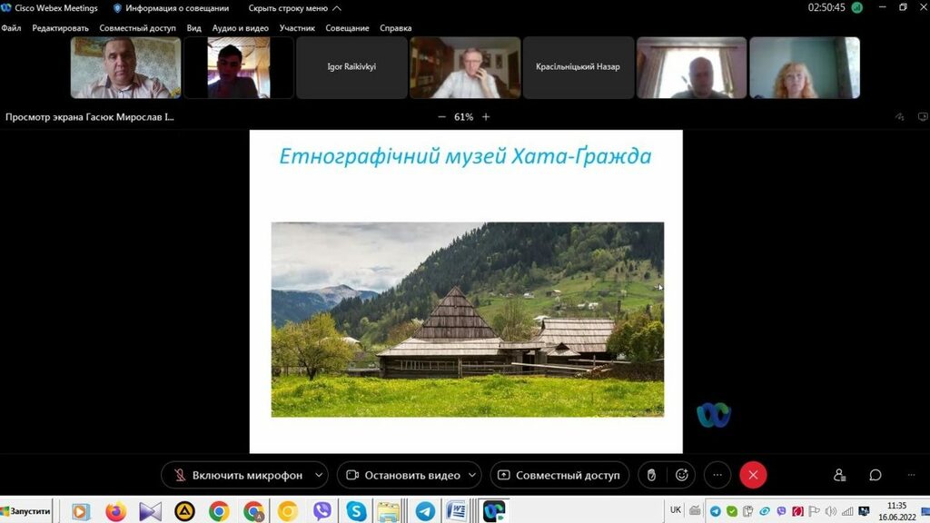
Task: Open more options ellipsis in meeting controls
Action: tap(717, 475)
